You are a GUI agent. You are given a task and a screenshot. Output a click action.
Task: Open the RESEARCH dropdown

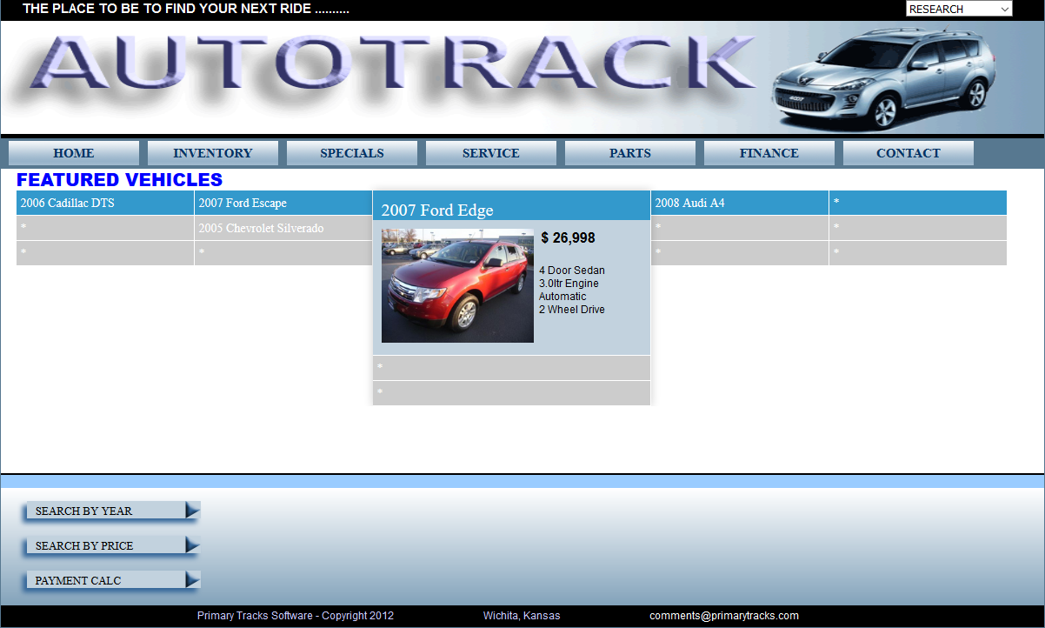click(959, 9)
